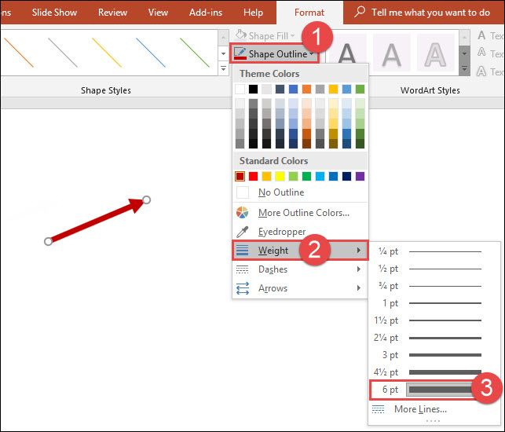505x432 pixels.
Task: Pick the black theme color swatch
Action: tap(253, 89)
